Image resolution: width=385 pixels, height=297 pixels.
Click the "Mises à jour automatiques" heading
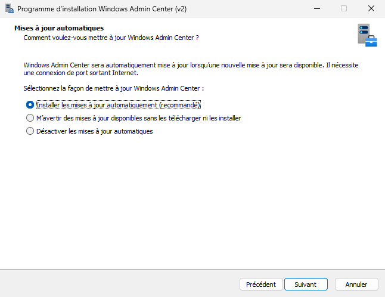click(x=59, y=28)
